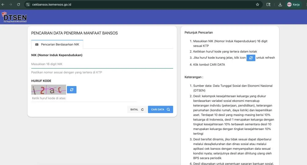This screenshot has width=307, height=165.
Task: Click the label NIK (Nomor Induk Kependudukan)
Action: point(57,55)
